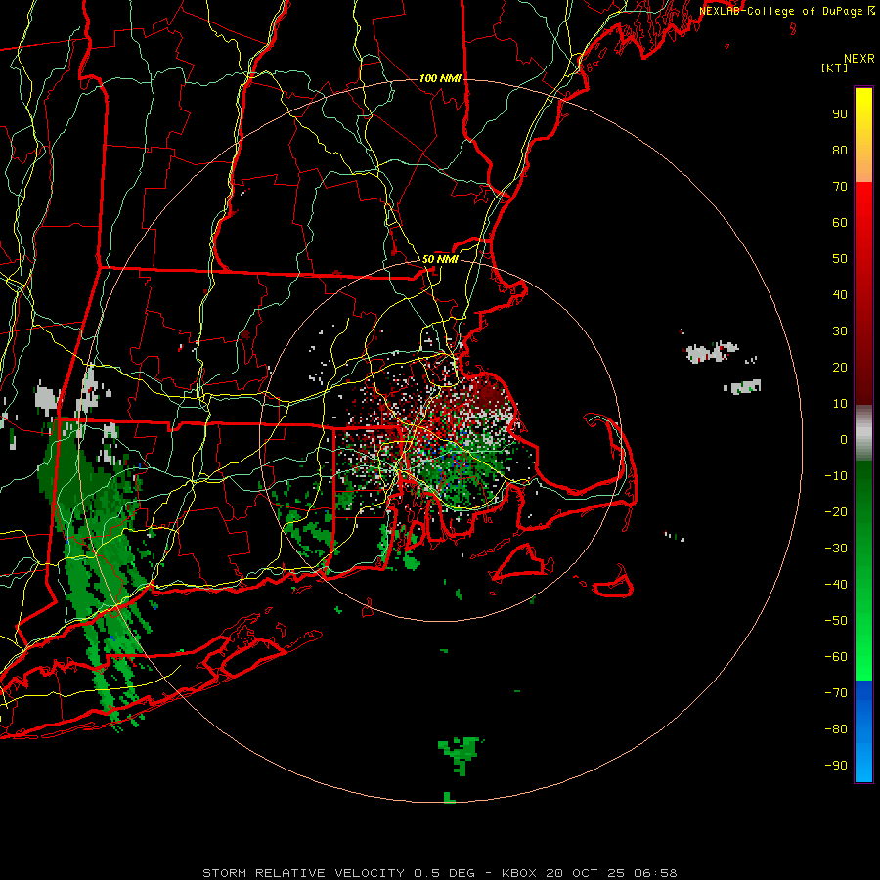
Task: Select the 70 value on velocity scale
Action: (840, 187)
